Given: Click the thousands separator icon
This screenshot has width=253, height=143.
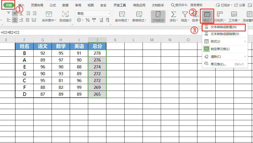Looking at the screenshot, I should click(94, 20).
